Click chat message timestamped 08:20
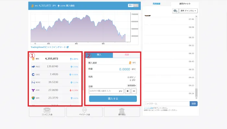 point(169,39)
